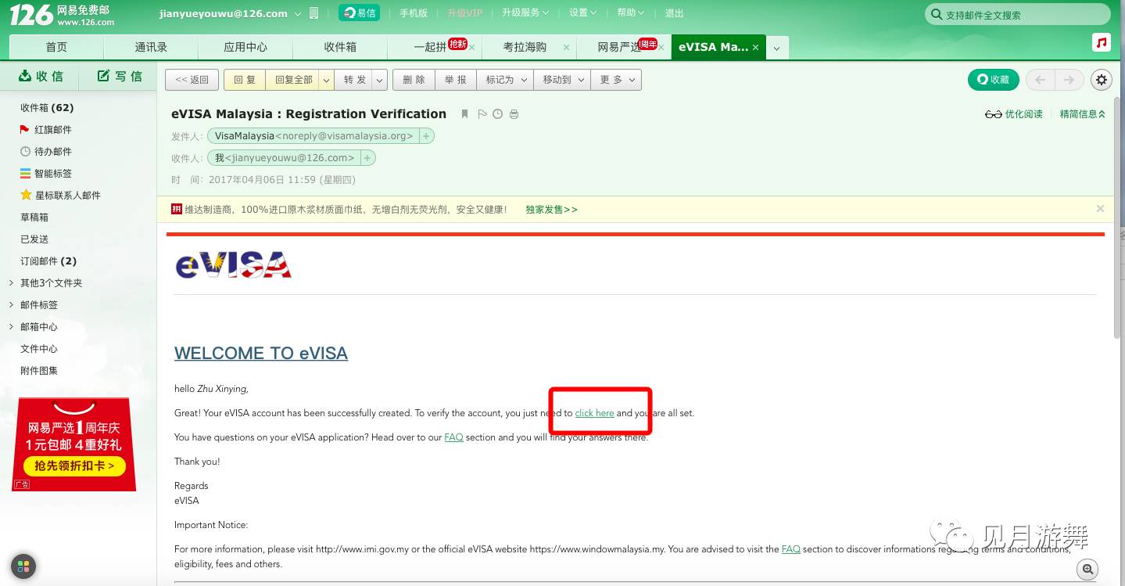Open the 转发 dropdown arrow
The image size is (1125, 586).
(380, 80)
